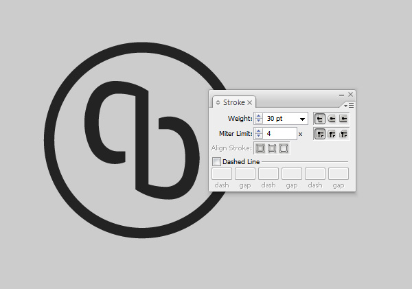Select the Round Cap stroke option
Screen dimensions: 412x289
332,119
